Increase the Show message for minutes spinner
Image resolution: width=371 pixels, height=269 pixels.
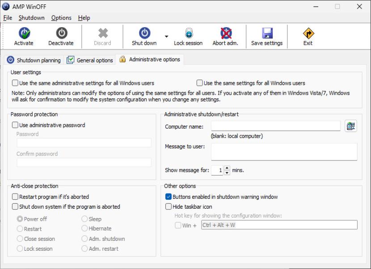tap(227, 168)
